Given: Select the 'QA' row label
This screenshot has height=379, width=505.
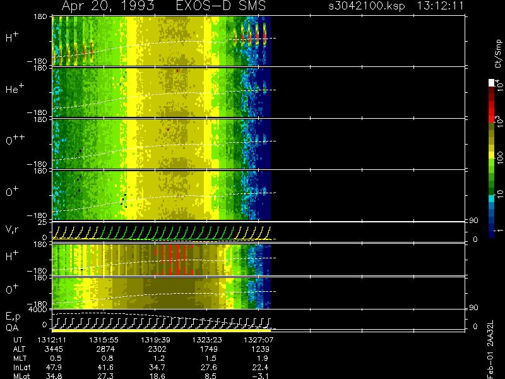Looking at the screenshot, I should pyautogui.click(x=12, y=327).
